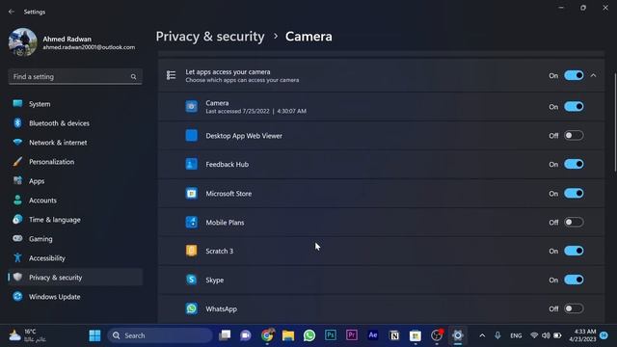Viewport: 617px width, 347px height.
Task: Launch Google Chrome from taskbar
Action: pyautogui.click(x=267, y=335)
